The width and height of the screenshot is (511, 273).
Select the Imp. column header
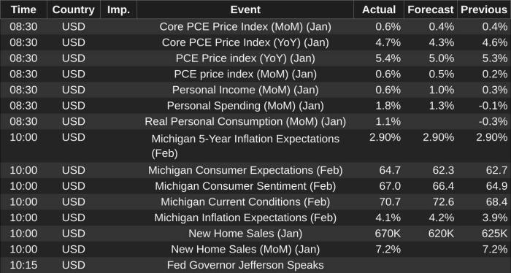pos(118,9)
